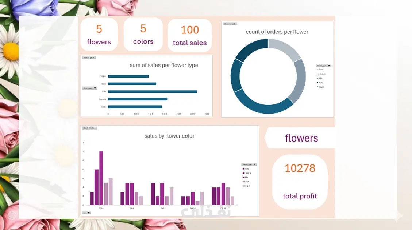Click Rose legend swatch in color chart
The width and height of the screenshot is (412, 230).
point(243,182)
